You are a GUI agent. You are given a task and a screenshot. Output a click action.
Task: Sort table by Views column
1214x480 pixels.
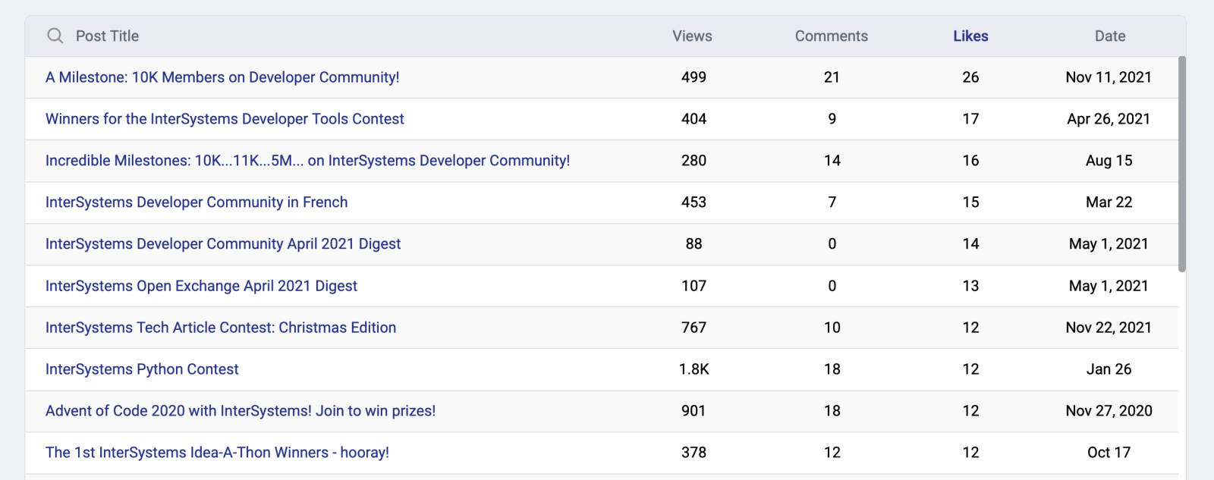692,36
